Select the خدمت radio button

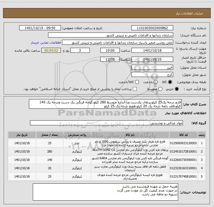point(156,82)
